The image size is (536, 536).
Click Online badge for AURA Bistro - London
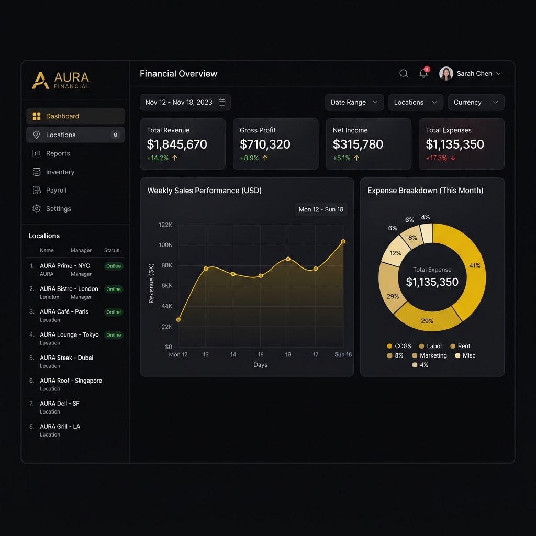coord(114,289)
